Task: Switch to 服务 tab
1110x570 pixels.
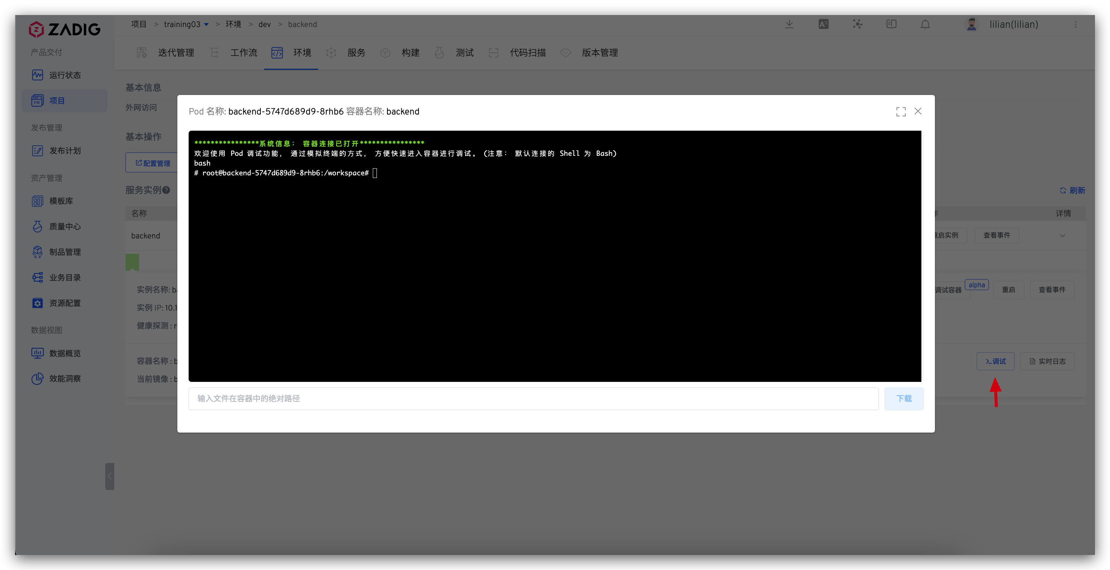Action: click(346, 53)
